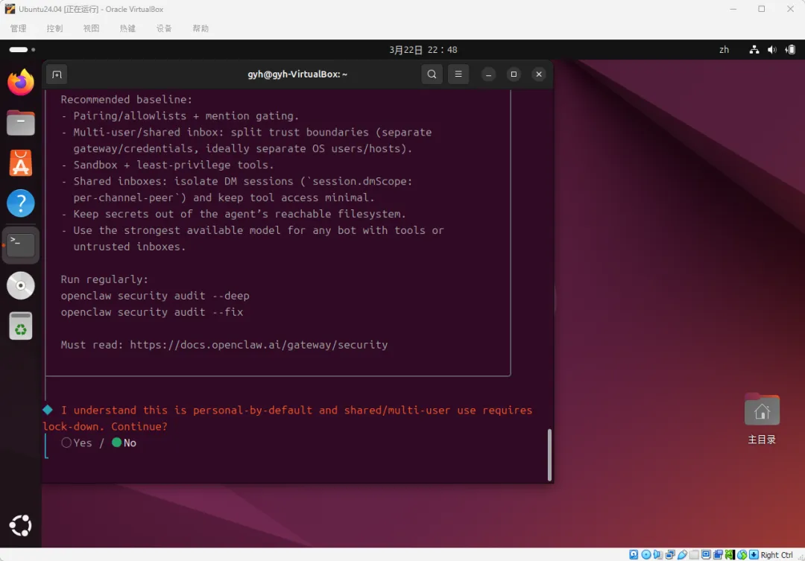Launch Ubuntu App Center from the dock

pos(21,163)
